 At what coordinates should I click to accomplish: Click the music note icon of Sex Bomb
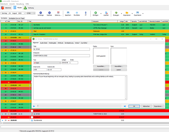pos(32,25)
